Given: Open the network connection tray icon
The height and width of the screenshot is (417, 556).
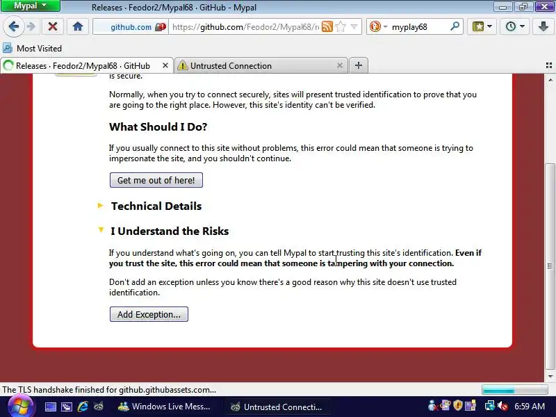Looking at the screenshot, I should [490, 406].
